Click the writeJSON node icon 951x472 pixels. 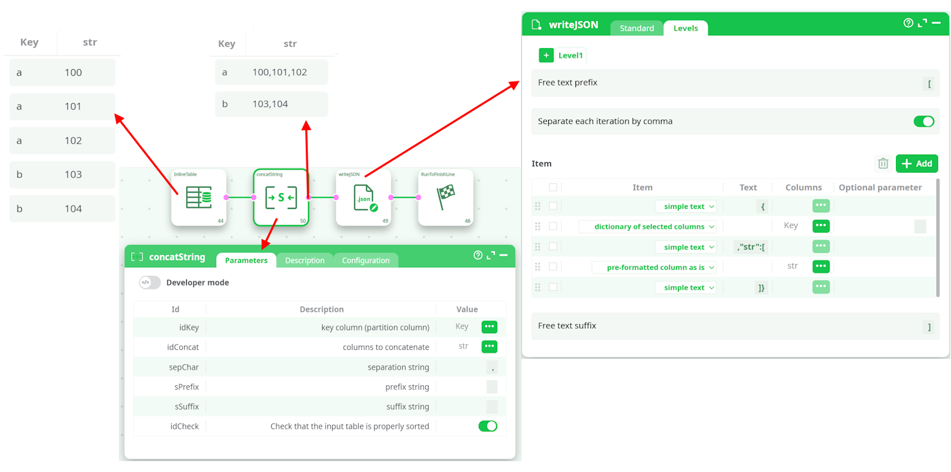(363, 197)
